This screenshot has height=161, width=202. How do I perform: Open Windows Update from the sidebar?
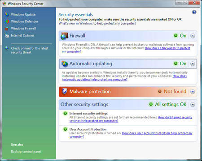pyautogui.click(x=23, y=14)
